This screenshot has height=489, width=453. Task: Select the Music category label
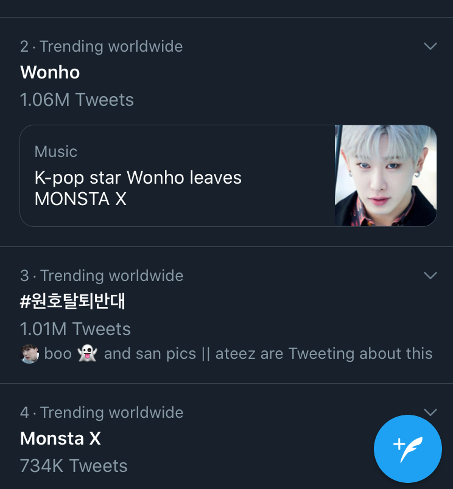pos(56,151)
